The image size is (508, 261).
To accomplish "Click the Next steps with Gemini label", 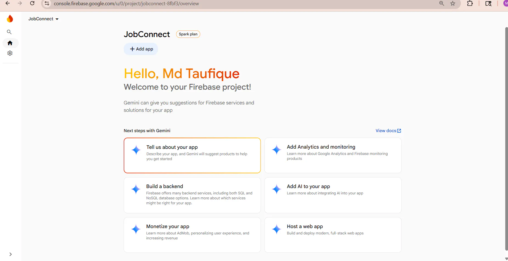I will (147, 131).
